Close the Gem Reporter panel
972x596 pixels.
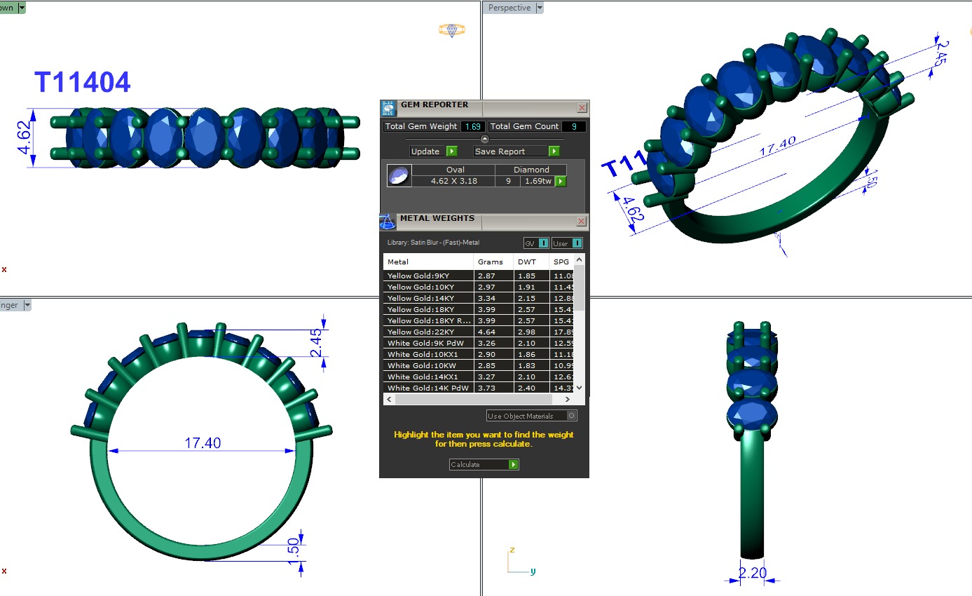(582, 108)
